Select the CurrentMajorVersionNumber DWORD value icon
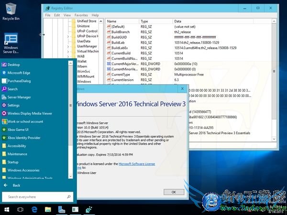 tap(109, 64)
